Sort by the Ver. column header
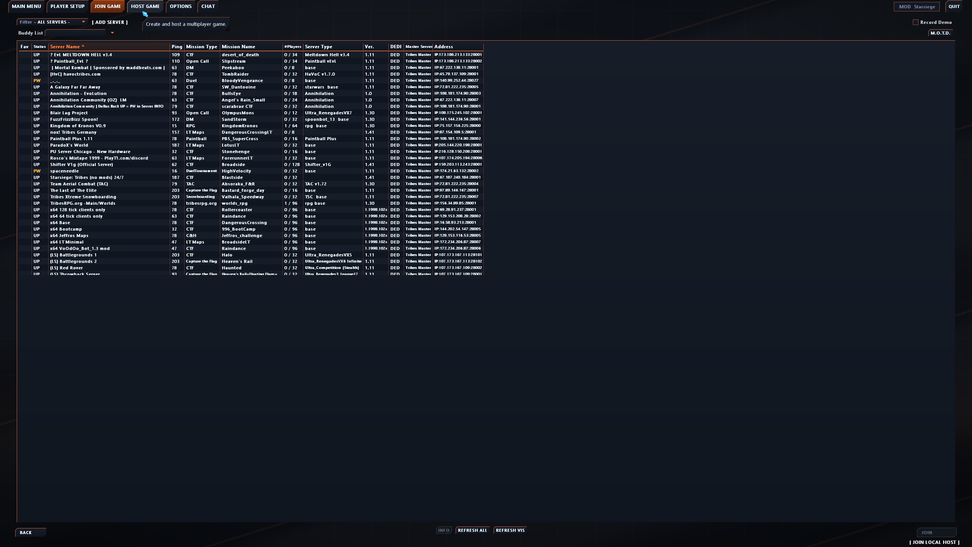Screen dimensions: 972x547 pos(376,47)
